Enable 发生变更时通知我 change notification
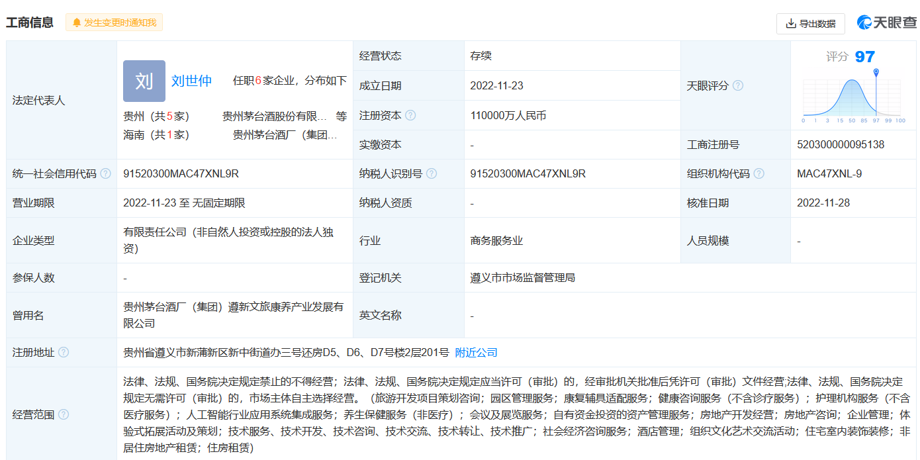The image size is (920, 460). (114, 23)
